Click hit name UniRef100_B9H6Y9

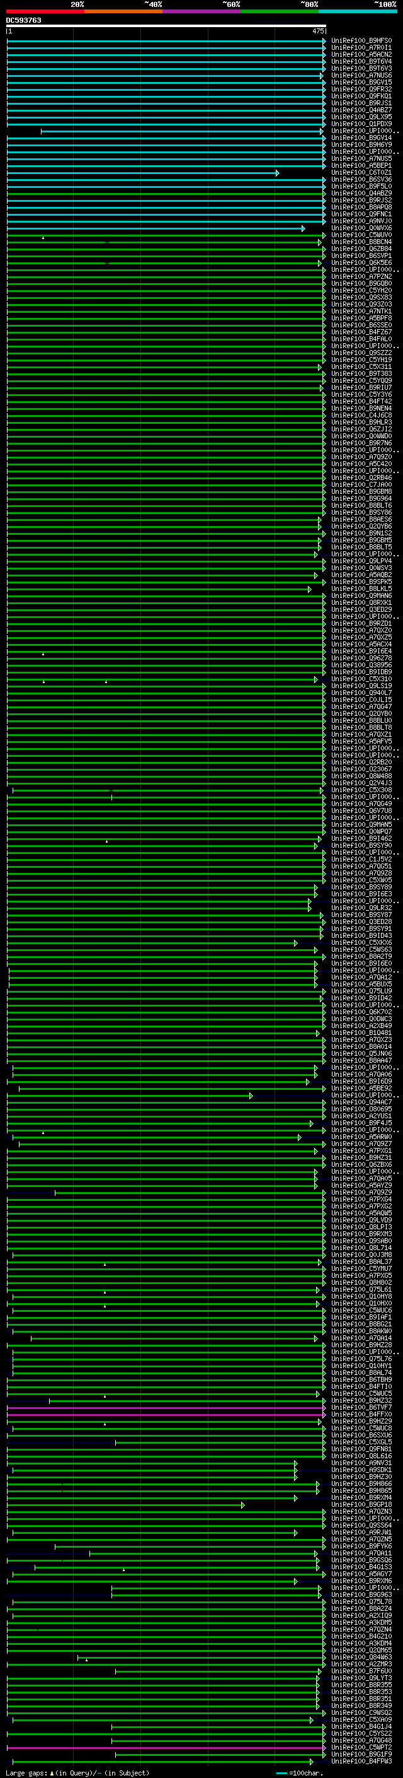[x=361, y=145]
